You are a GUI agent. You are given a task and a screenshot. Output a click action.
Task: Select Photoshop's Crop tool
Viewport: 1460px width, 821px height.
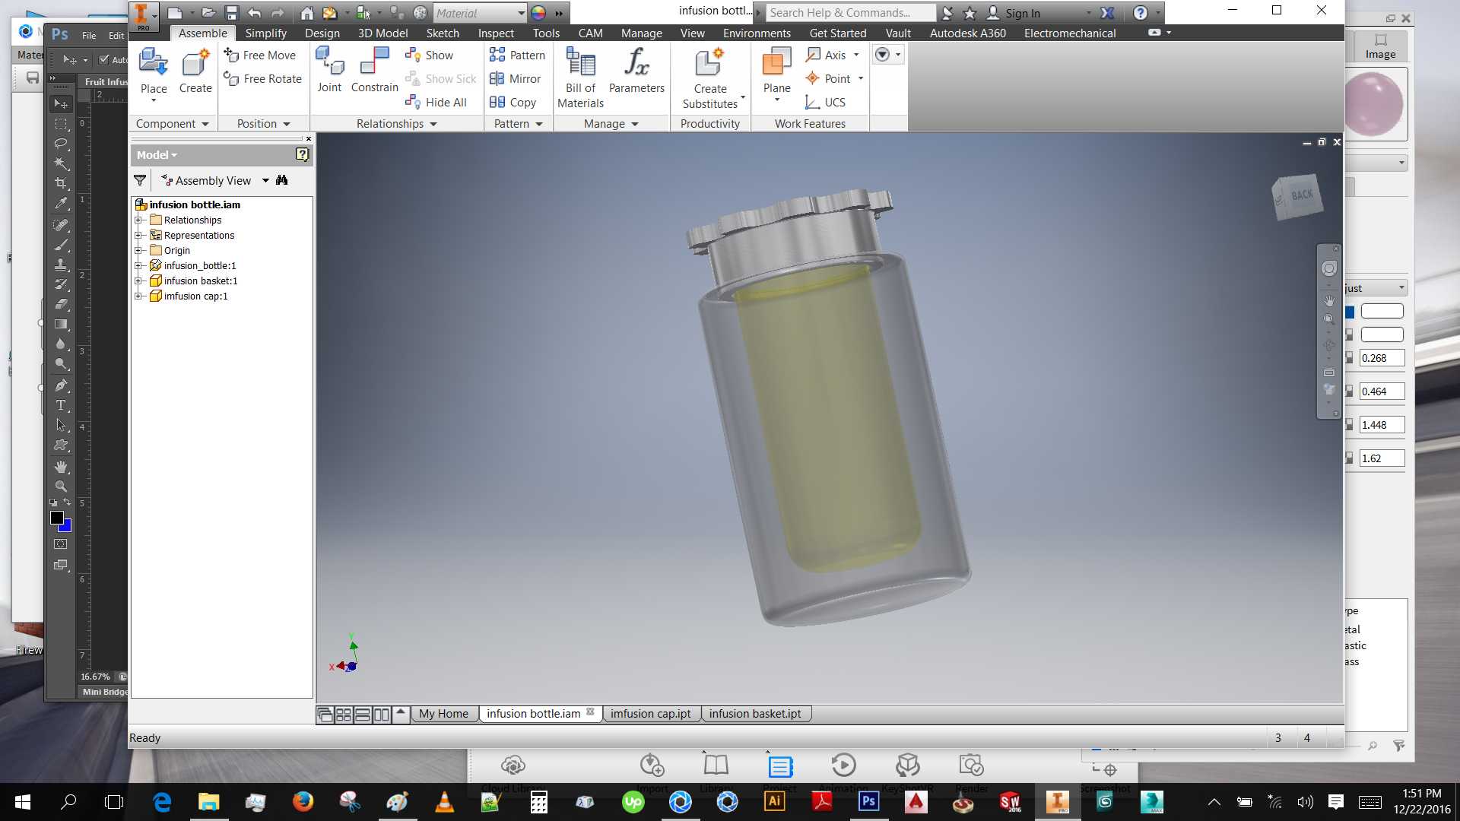coord(61,183)
